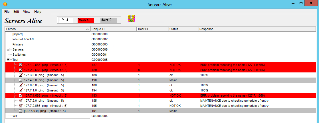Screen dimensions: 319x123
Task: Click Unique ID G00000005
Action: pos(100,60)
